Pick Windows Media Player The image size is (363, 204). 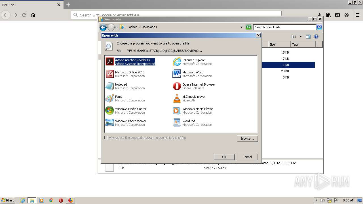[193, 110]
